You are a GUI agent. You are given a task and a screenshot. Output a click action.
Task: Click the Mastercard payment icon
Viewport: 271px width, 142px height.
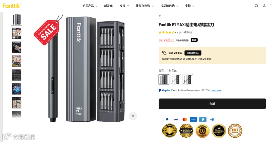coord(185,119)
